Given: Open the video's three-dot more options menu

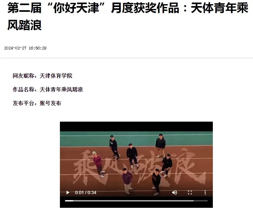Looking at the screenshot, I should [x=205, y=192].
